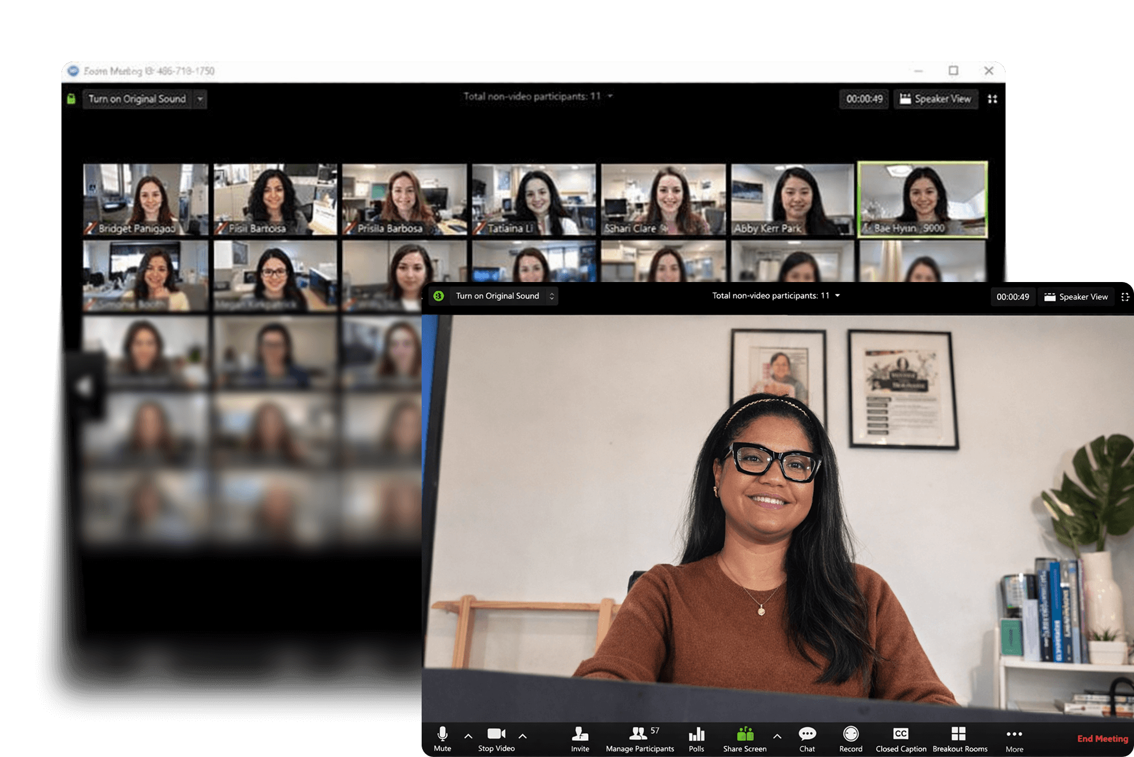Click the 00:00:49 timer in back window
The width and height of the screenshot is (1134, 757).
[x=864, y=99]
